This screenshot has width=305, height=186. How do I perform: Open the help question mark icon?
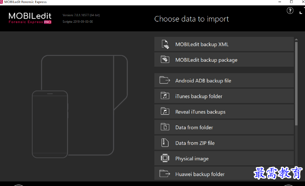coord(290,10)
